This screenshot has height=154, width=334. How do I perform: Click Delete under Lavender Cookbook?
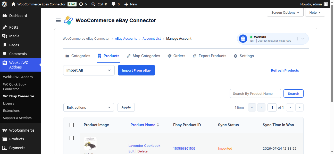click(143, 151)
